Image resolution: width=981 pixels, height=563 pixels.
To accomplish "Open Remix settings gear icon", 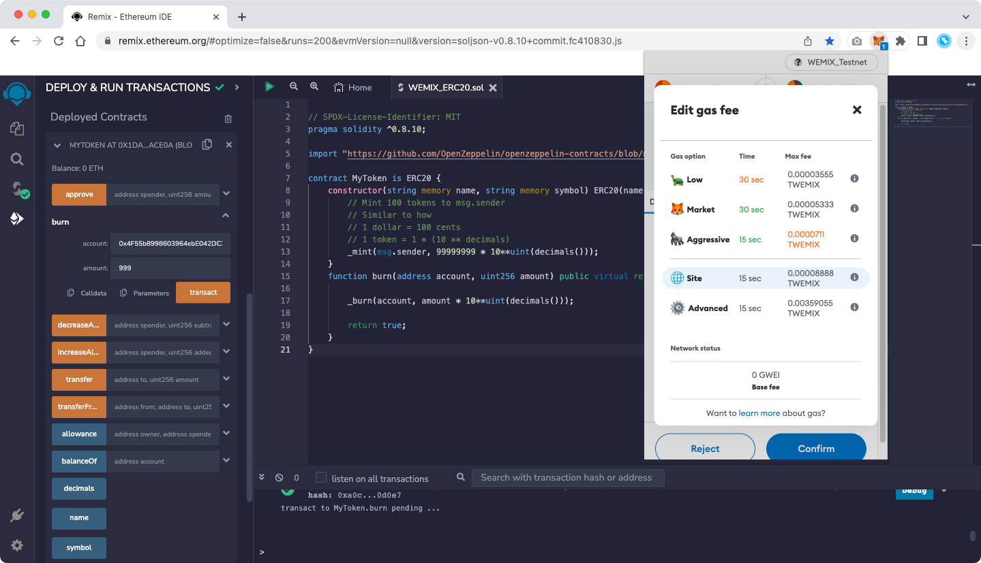I will coord(17,545).
